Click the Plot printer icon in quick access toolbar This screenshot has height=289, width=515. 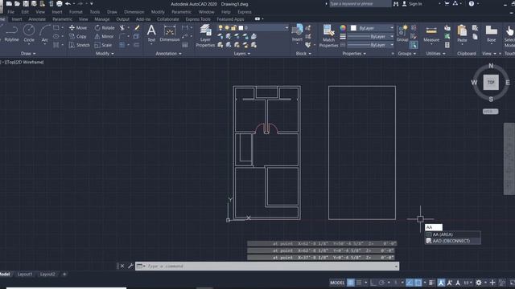tap(60, 3)
